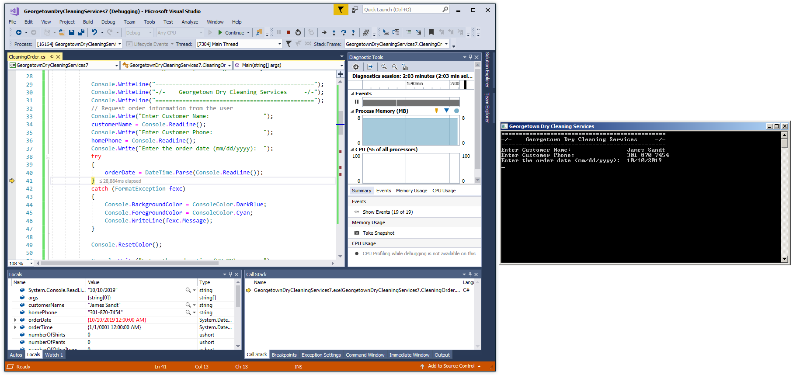Pause the Events track in Diagnostic Tools
The image size is (793, 375).
coord(357,102)
